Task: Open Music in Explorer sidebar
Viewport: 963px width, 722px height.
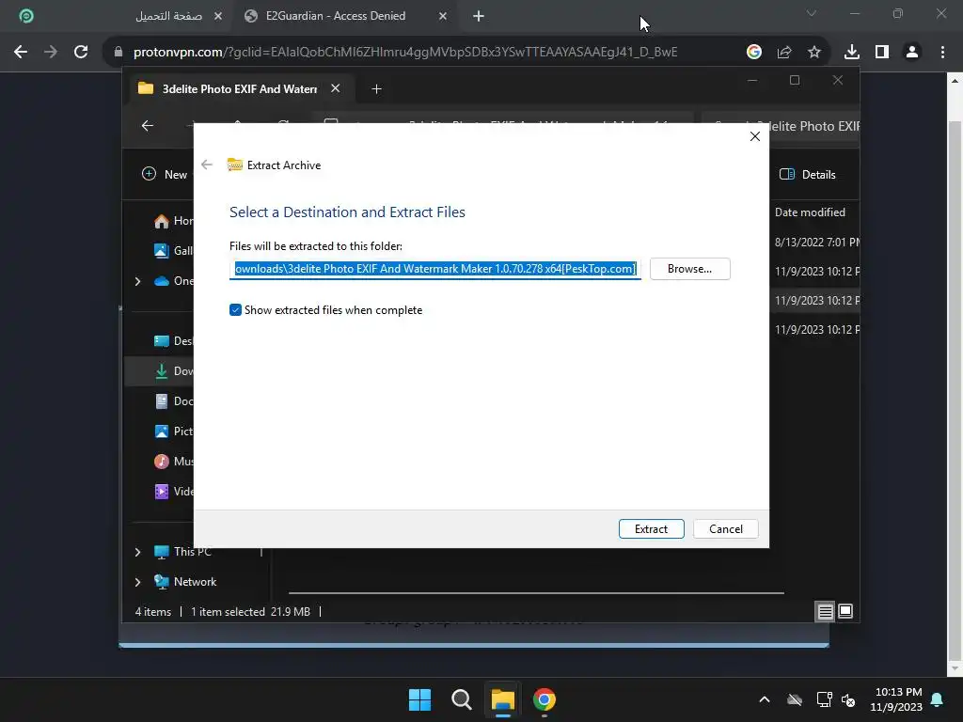Action: (x=174, y=461)
